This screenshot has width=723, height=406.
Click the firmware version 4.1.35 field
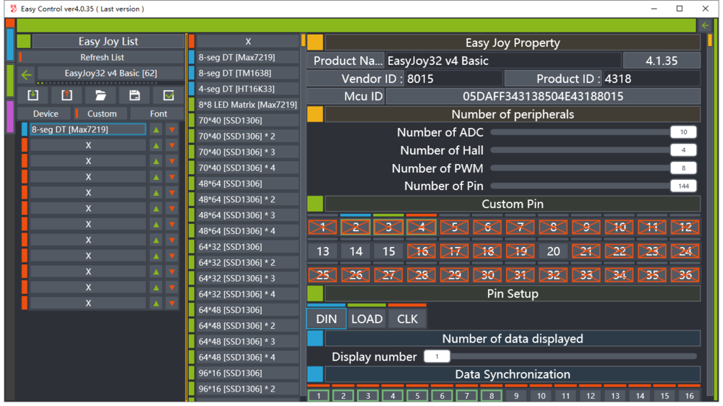tap(662, 61)
